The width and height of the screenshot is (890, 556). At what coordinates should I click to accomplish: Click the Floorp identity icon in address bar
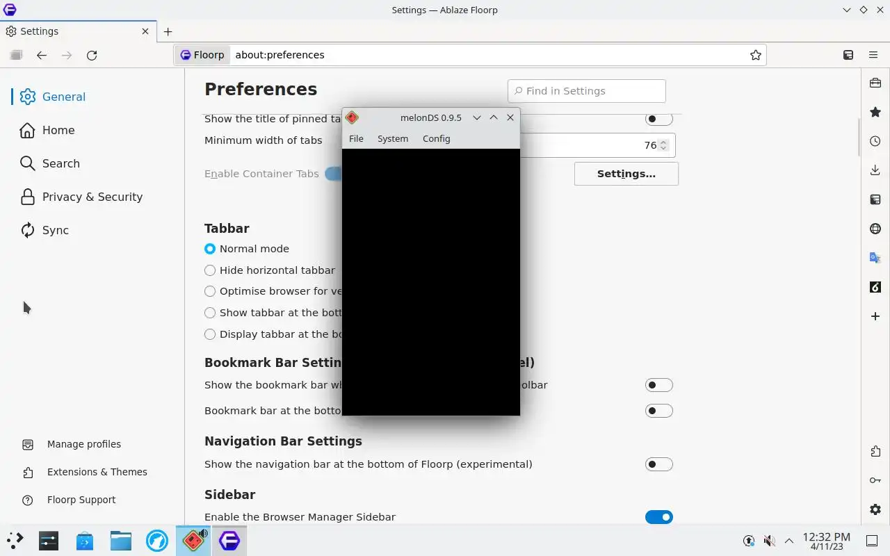pyautogui.click(x=202, y=55)
